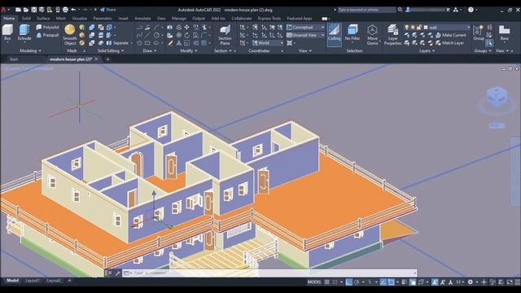521x293 pixels.
Task: Click the Mirror tool in Modify panel
Action: click(179, 43)
